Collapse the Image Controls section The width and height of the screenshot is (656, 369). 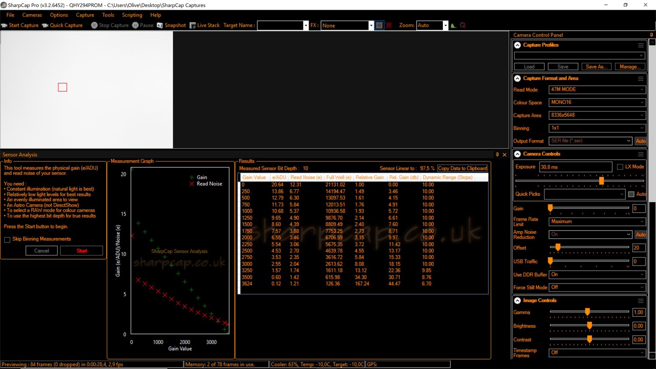tap(517, 301)
